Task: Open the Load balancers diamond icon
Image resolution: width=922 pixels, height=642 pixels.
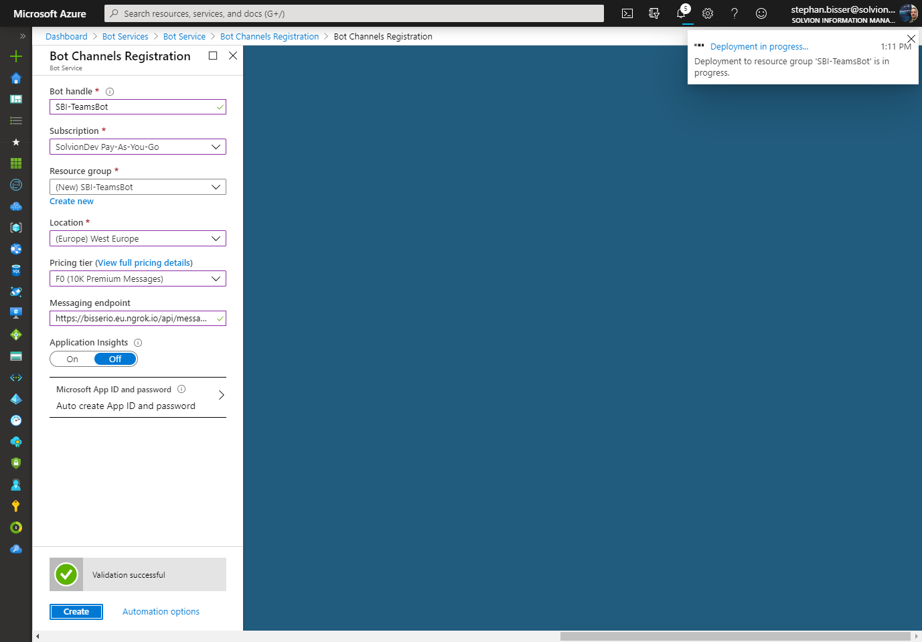Action: 16,335
